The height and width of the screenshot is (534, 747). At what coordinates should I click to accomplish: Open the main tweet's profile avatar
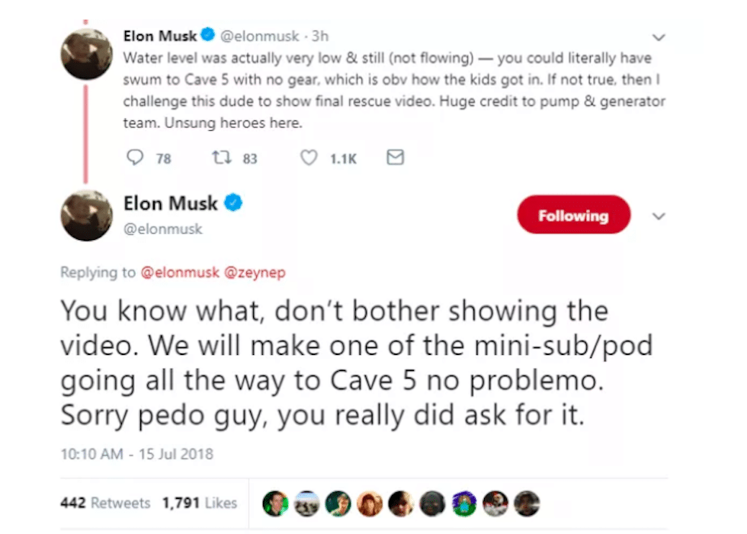pos(87,216)
